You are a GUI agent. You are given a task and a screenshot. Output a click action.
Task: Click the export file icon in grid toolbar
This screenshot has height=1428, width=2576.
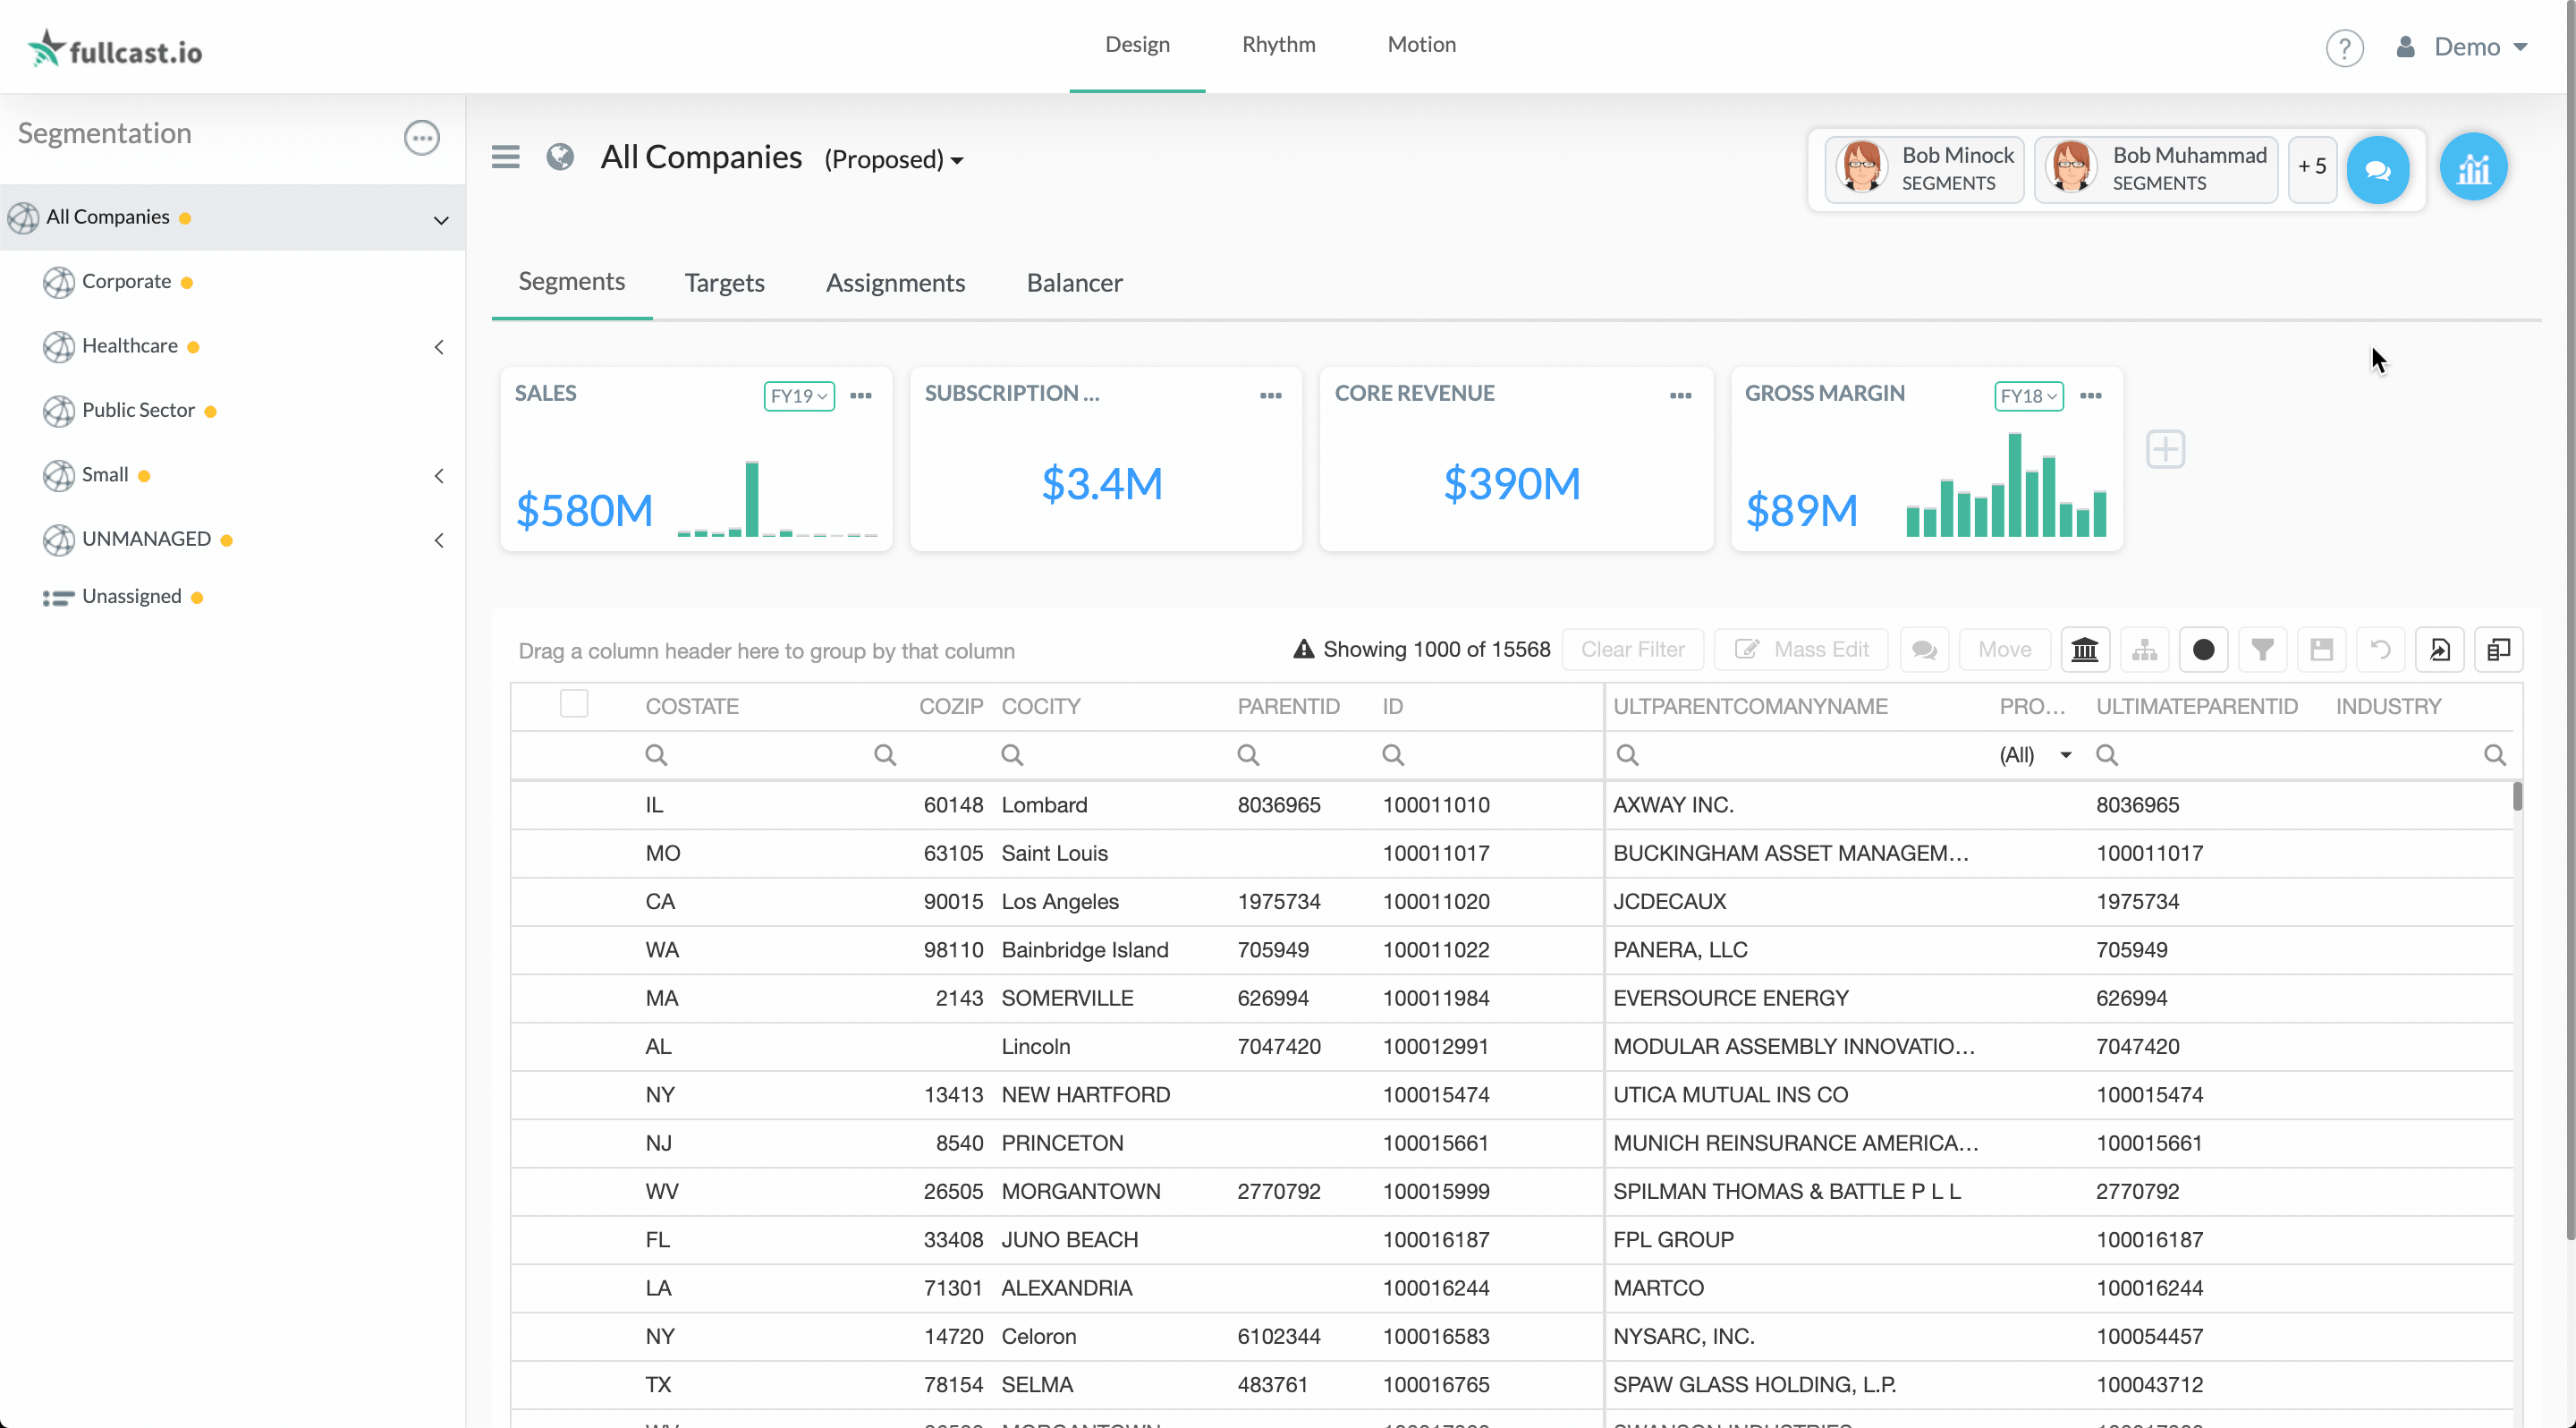2439,650
